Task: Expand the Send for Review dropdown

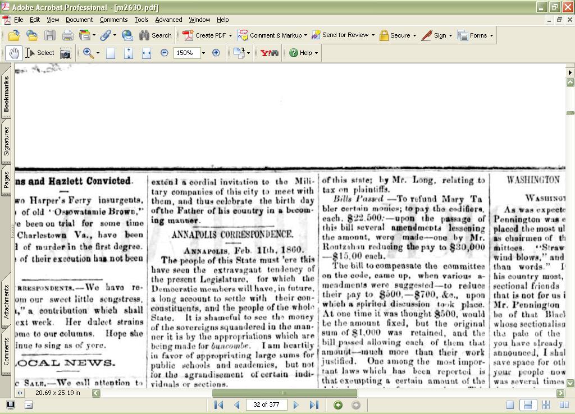Action: tap(373, 35)
